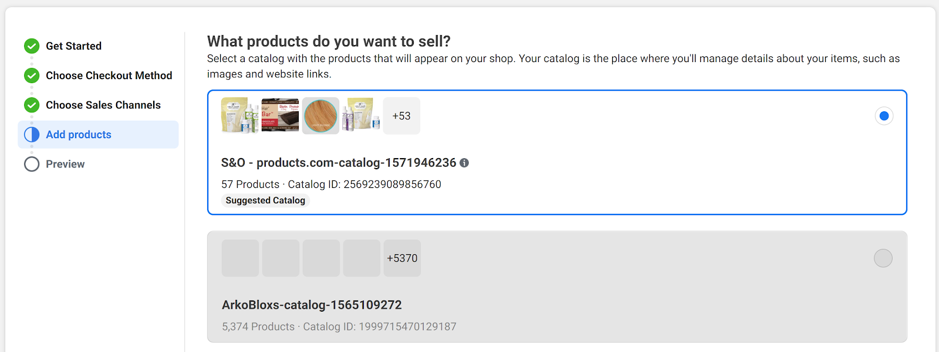Click the round blonde hair swatch thumbnail
This screenshot has width=939, height=352.
pos(320,115)
